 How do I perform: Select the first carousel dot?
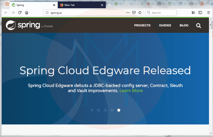[92, 110]
